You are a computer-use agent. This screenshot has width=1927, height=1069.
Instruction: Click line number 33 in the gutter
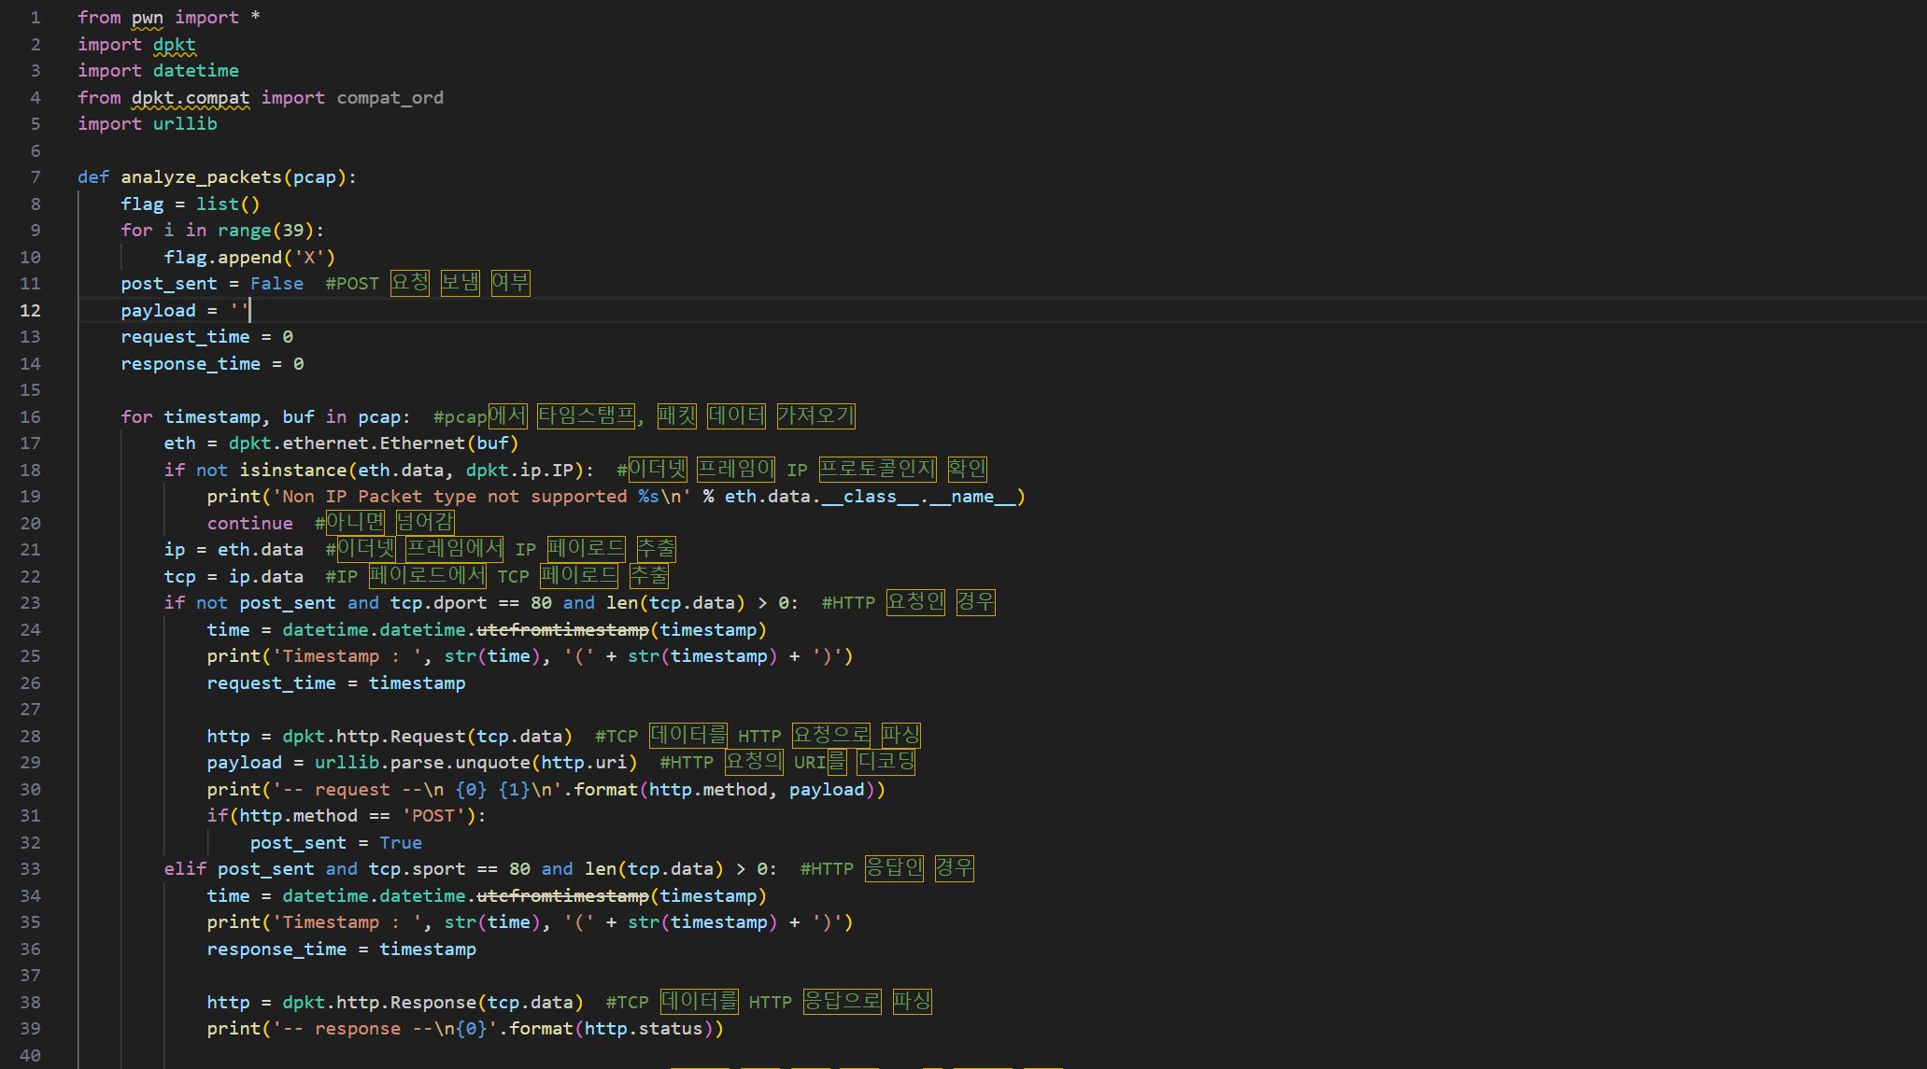point(30,869)
